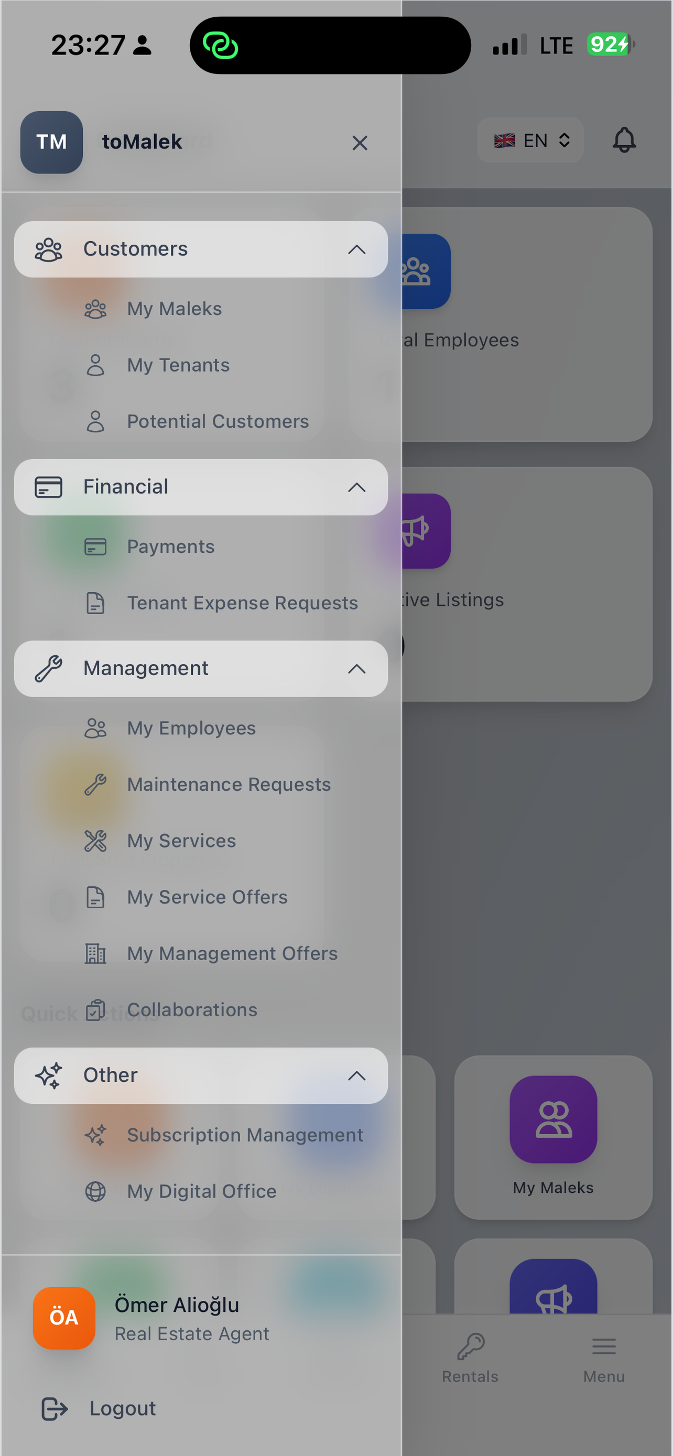This screenshot has height=1456, width=673.
Task: Tap the purple megaphone listings icon
Action: (426, 531)
